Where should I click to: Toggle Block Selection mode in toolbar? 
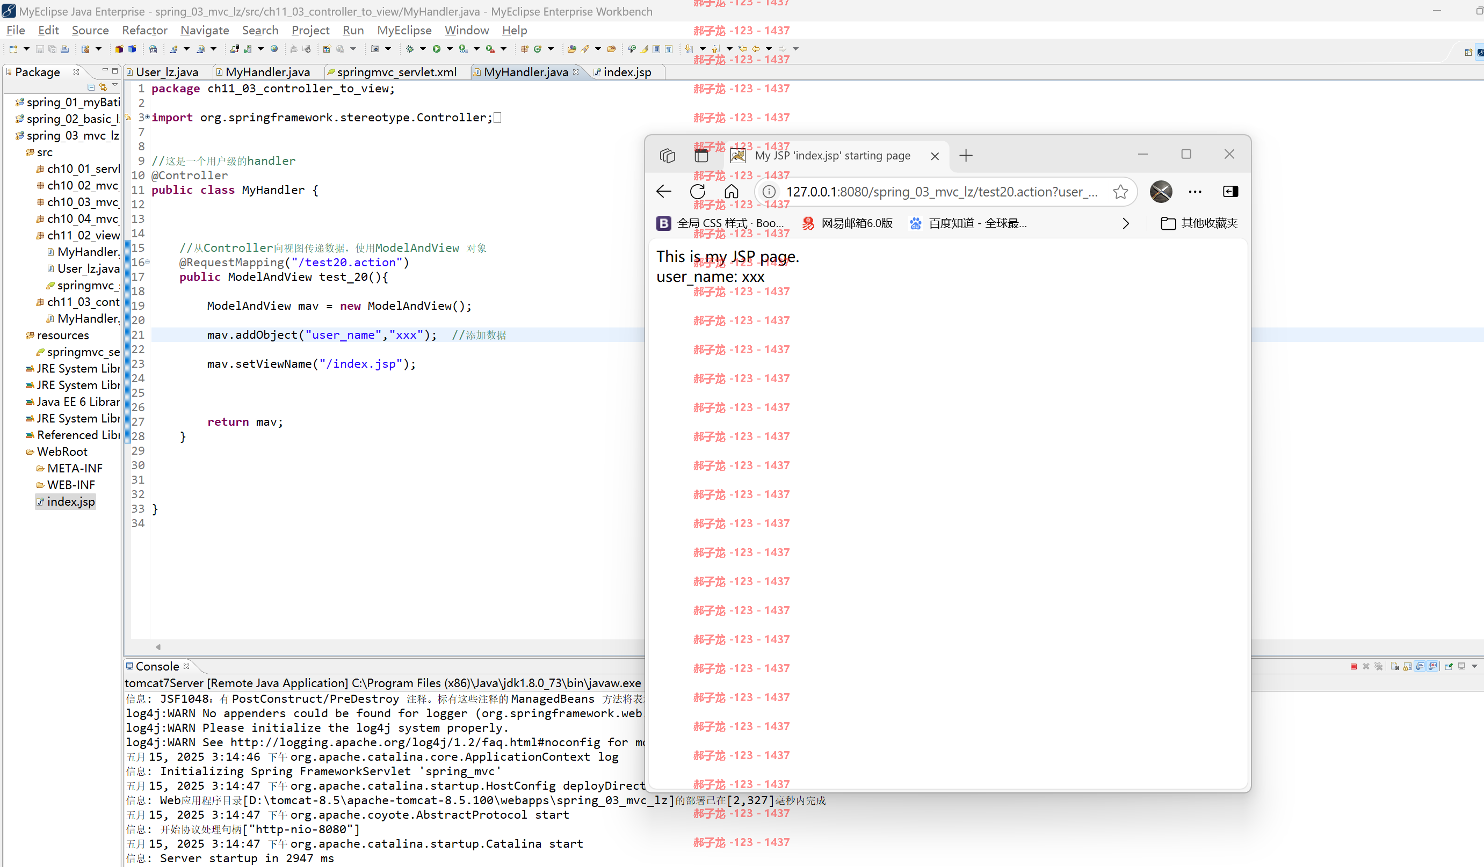[656, 49]
